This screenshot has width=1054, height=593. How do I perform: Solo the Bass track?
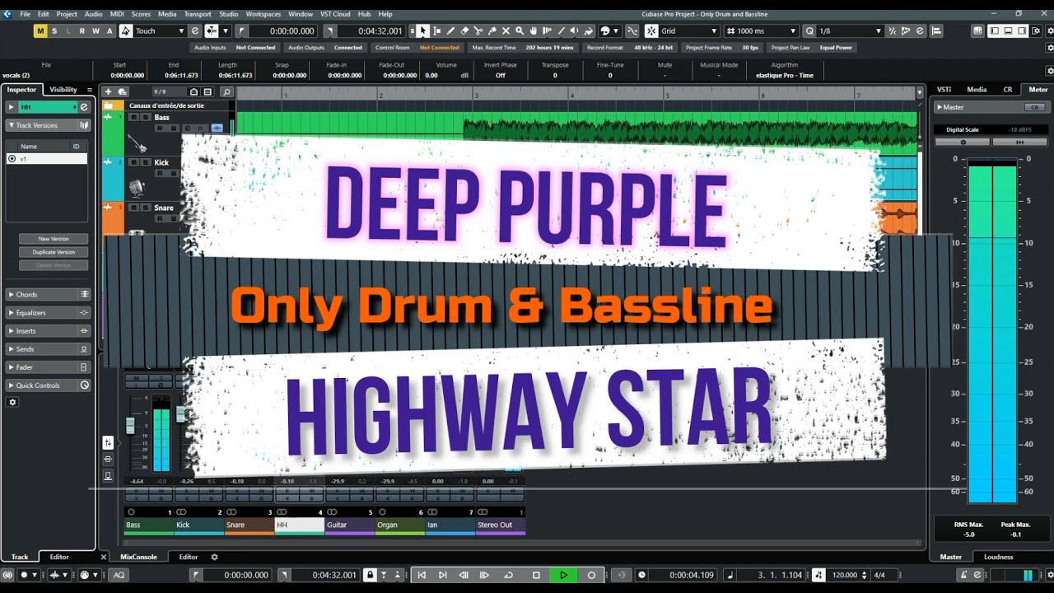(x=145, y=118)
